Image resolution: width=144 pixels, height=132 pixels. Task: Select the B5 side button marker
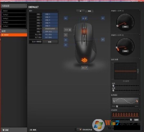[x=66, y=40]
